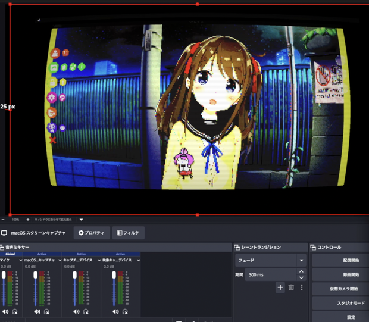Screen dimensions: 369x322
Task: Open options chevron for キャプチ…デバイス channel
Action: tap(99, 260)
